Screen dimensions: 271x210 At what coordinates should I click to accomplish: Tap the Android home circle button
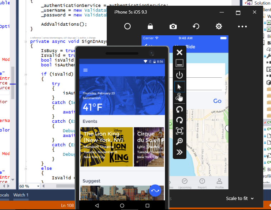(x=122, y=205)
